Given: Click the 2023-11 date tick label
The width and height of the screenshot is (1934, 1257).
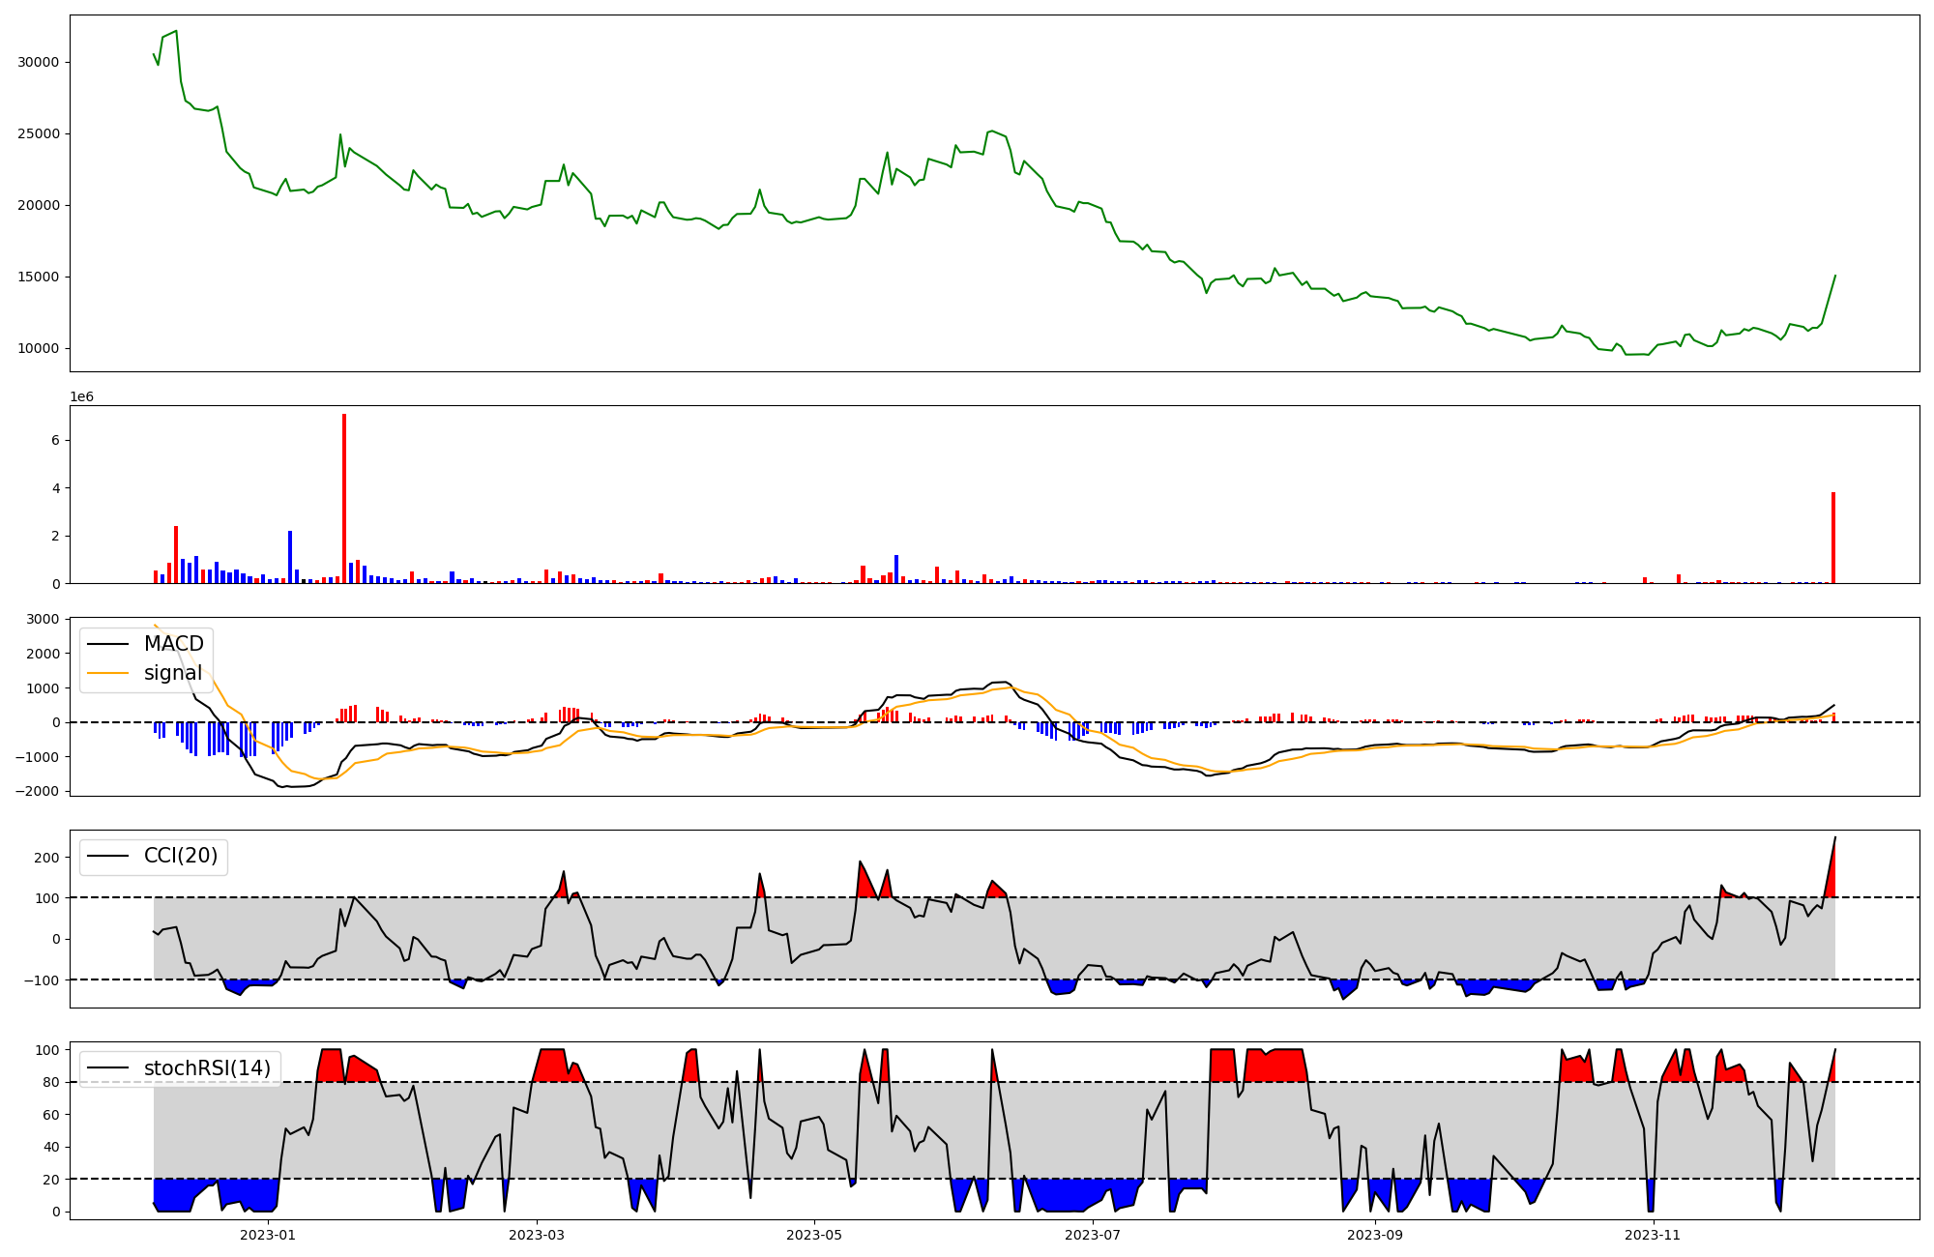Looking at the screenshot, I should pos(1653,1235).
